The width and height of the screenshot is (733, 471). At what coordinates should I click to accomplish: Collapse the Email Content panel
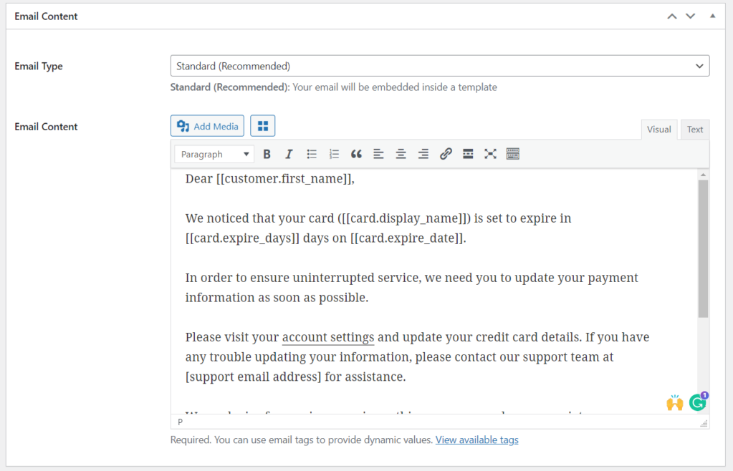tap(712, 15)
